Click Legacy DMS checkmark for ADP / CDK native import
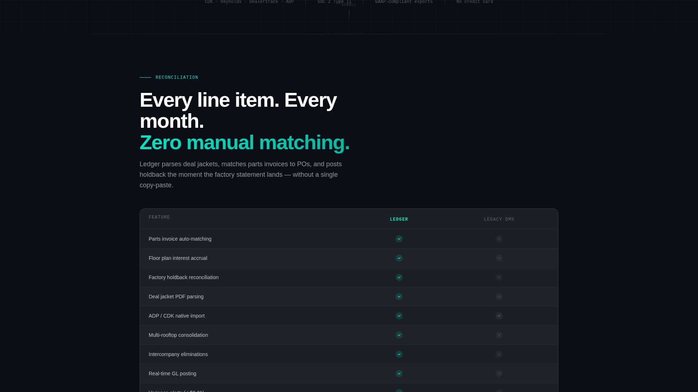Viewport: 698px width, 392px height. (x=499, y=316)
